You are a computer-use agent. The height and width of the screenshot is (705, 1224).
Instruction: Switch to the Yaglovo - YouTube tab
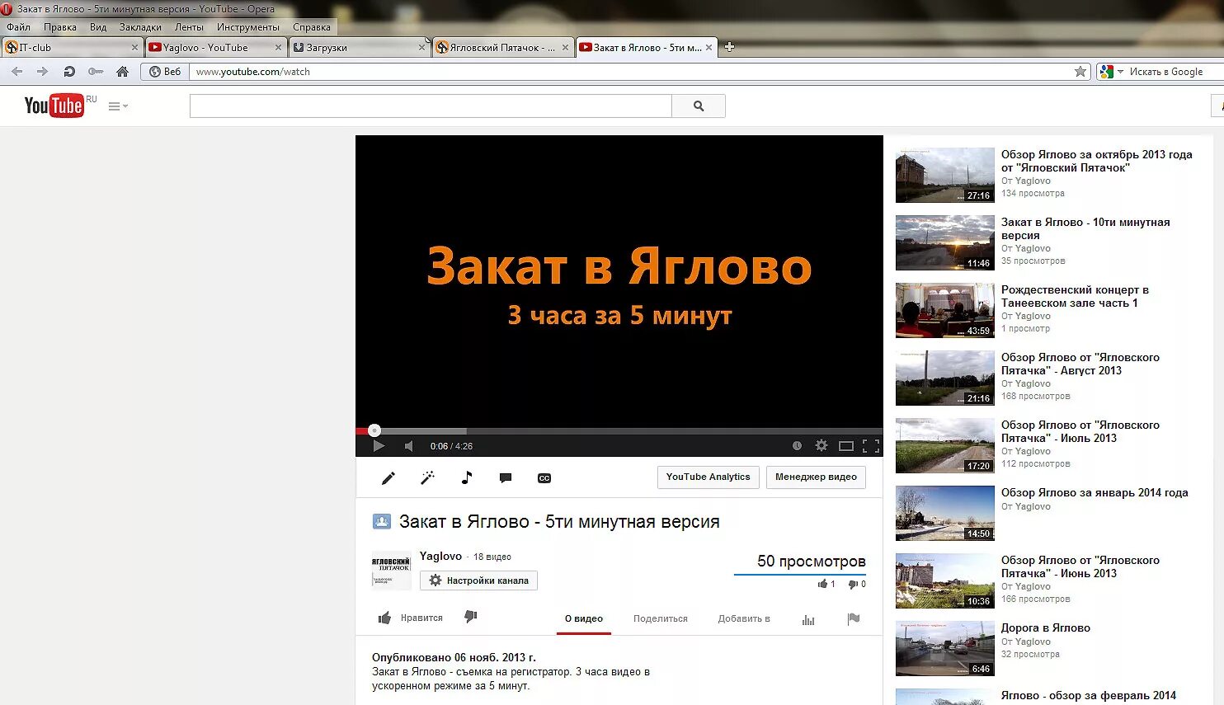click(x=216, y=47)
